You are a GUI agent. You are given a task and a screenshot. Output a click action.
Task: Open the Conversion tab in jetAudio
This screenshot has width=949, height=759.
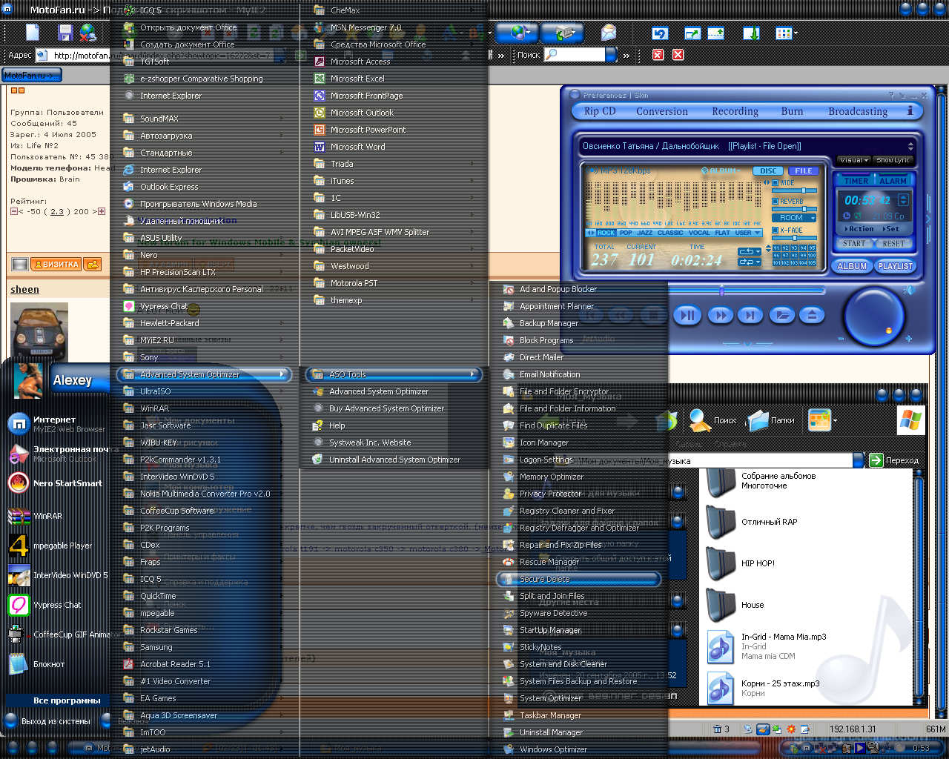click(661, 111)
